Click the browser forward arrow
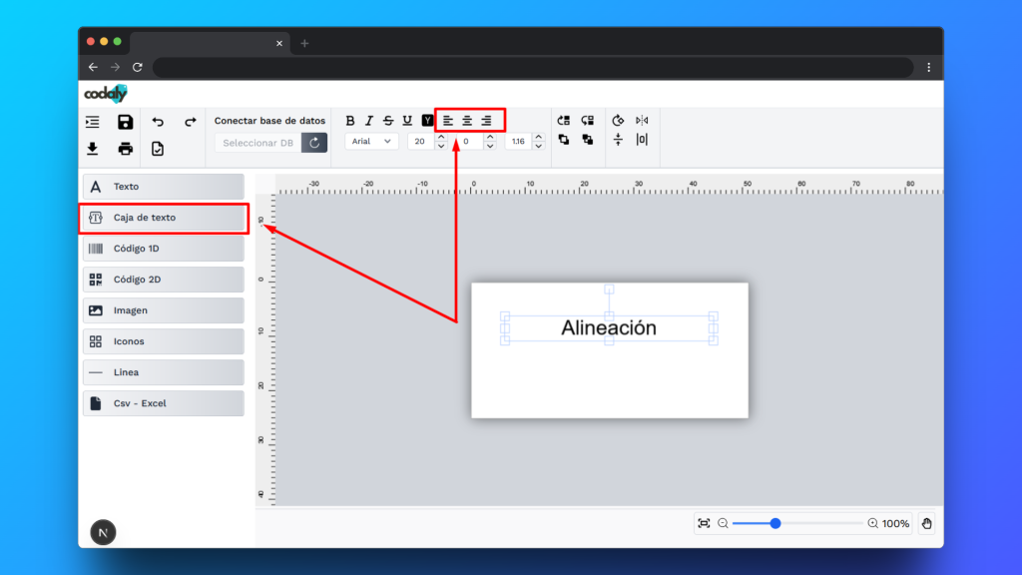 [116, 67]
